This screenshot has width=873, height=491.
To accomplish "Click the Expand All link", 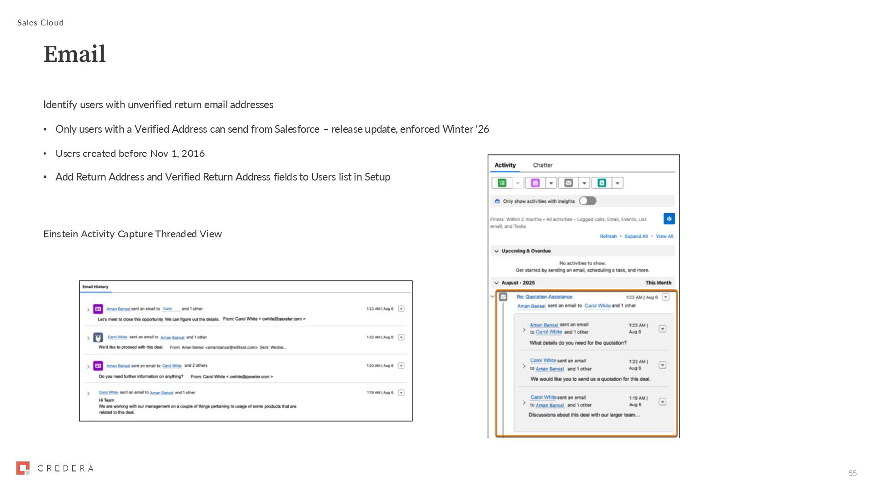I will [636, 236].
